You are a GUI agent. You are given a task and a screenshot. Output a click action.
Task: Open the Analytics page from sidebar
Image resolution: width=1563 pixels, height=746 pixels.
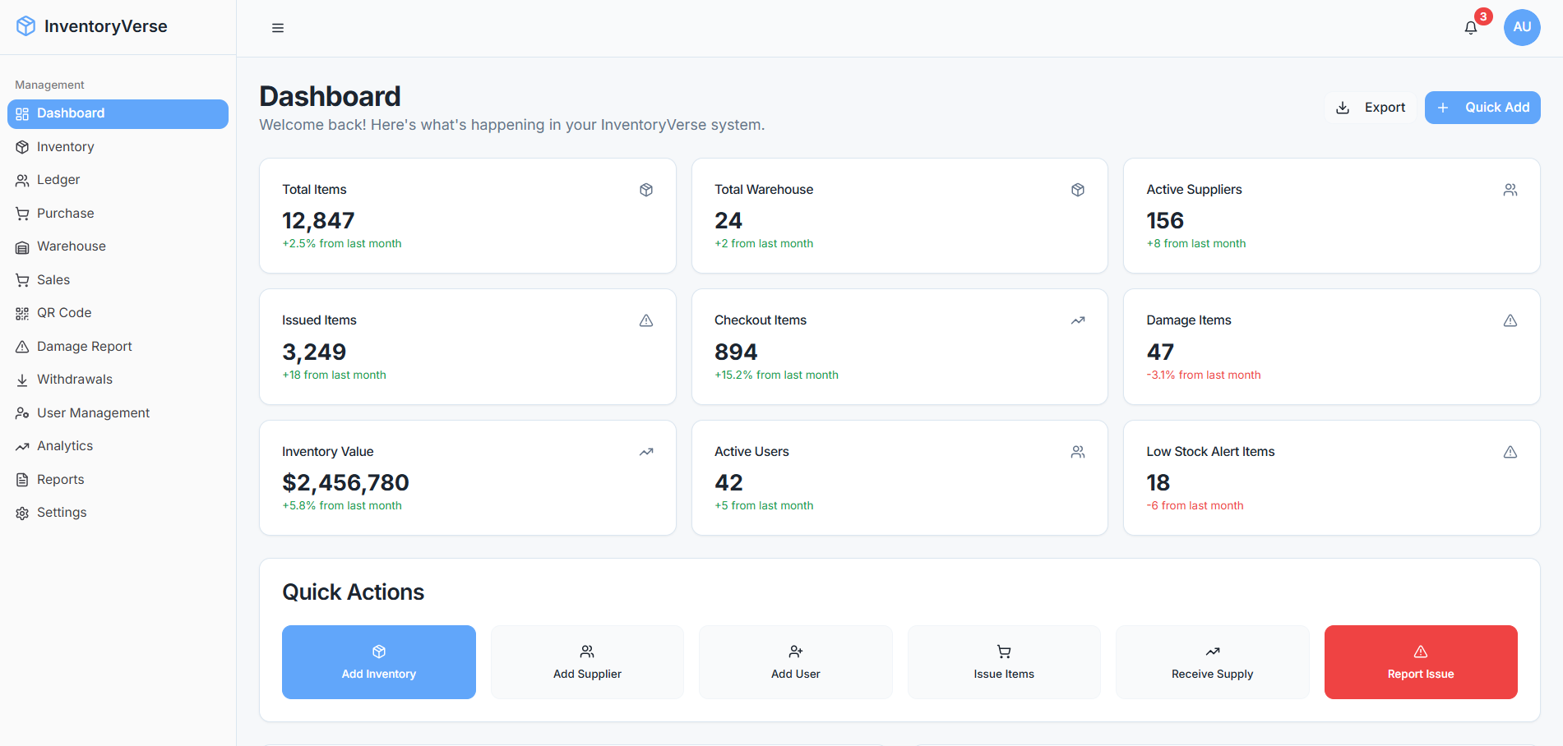click(65, 445)
